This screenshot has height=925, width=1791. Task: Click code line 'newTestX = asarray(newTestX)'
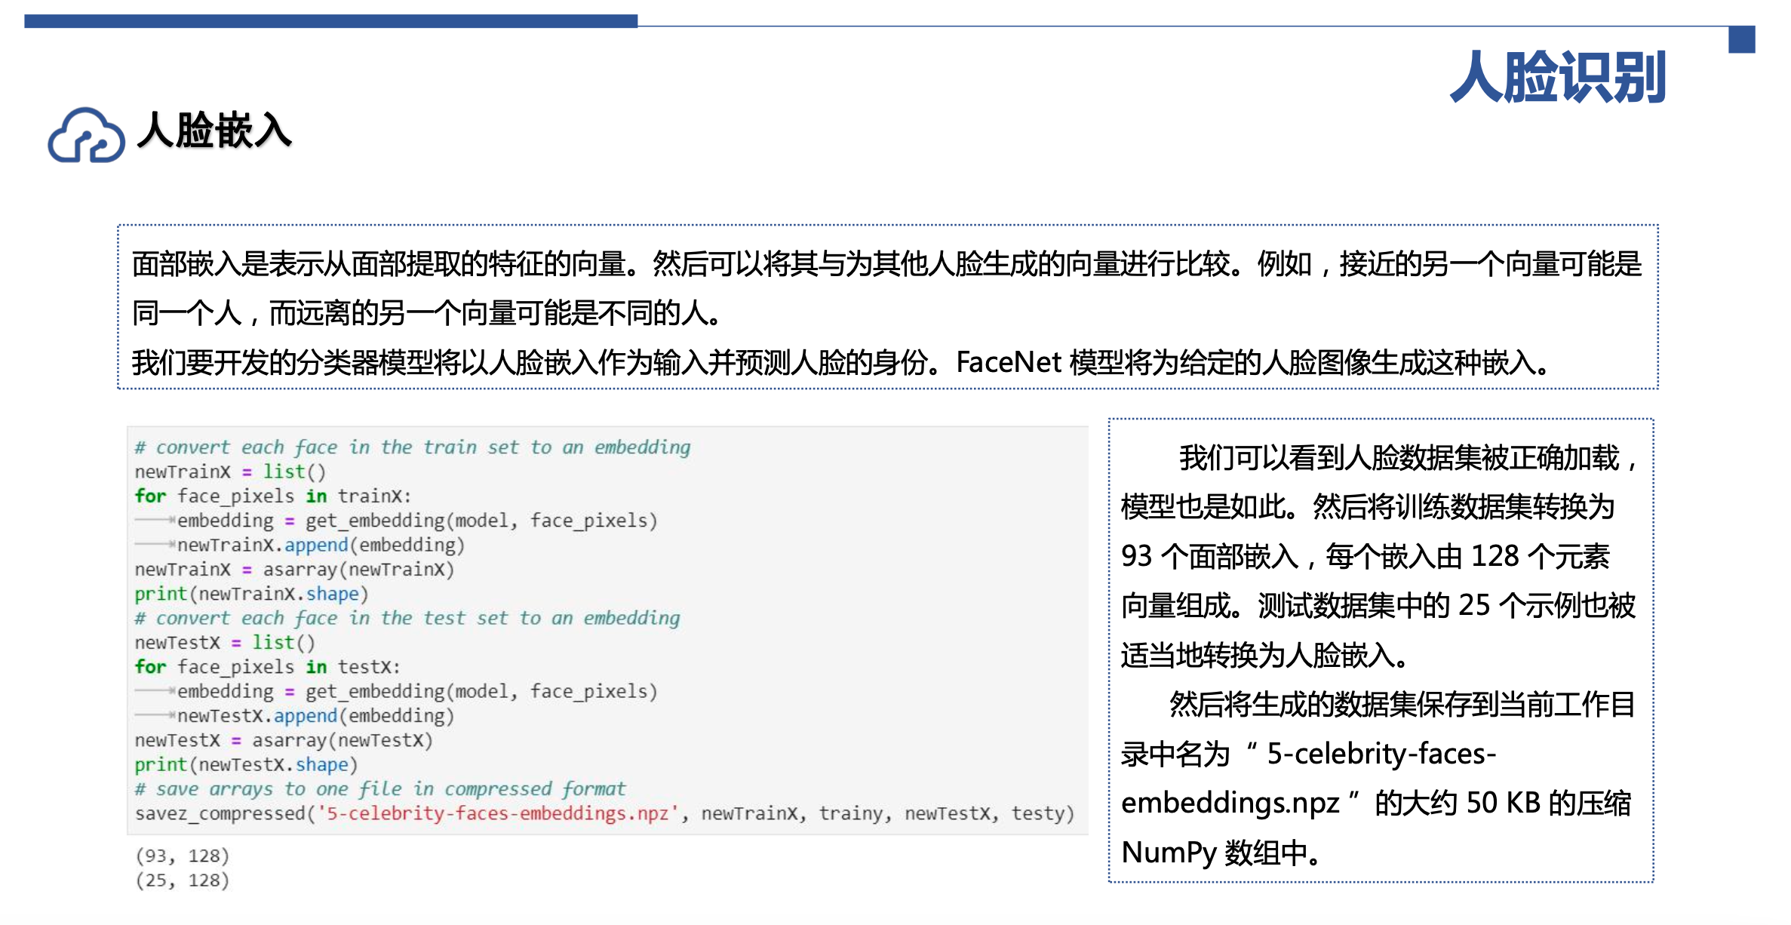284,740
